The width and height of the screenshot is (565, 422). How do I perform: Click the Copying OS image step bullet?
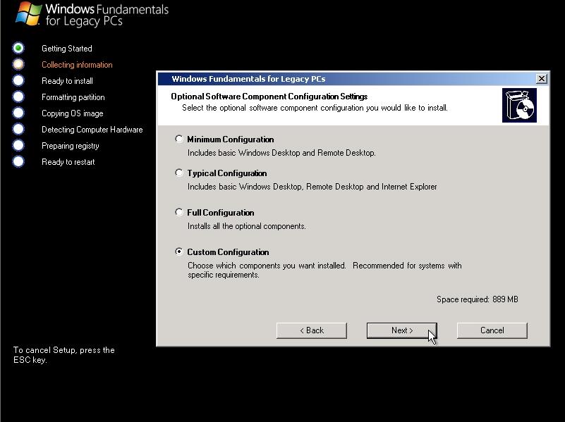point(18,113)
